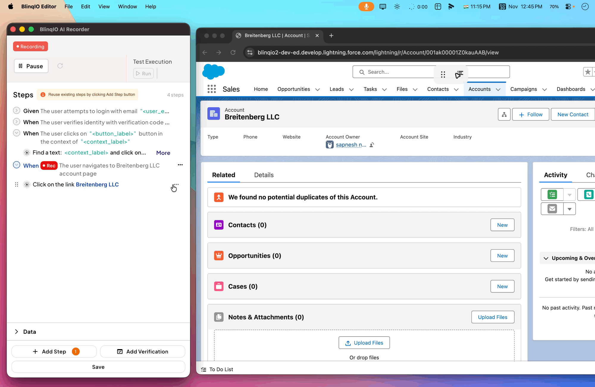
Task: Expand the Data section
Action: click(x=17, y=332)
